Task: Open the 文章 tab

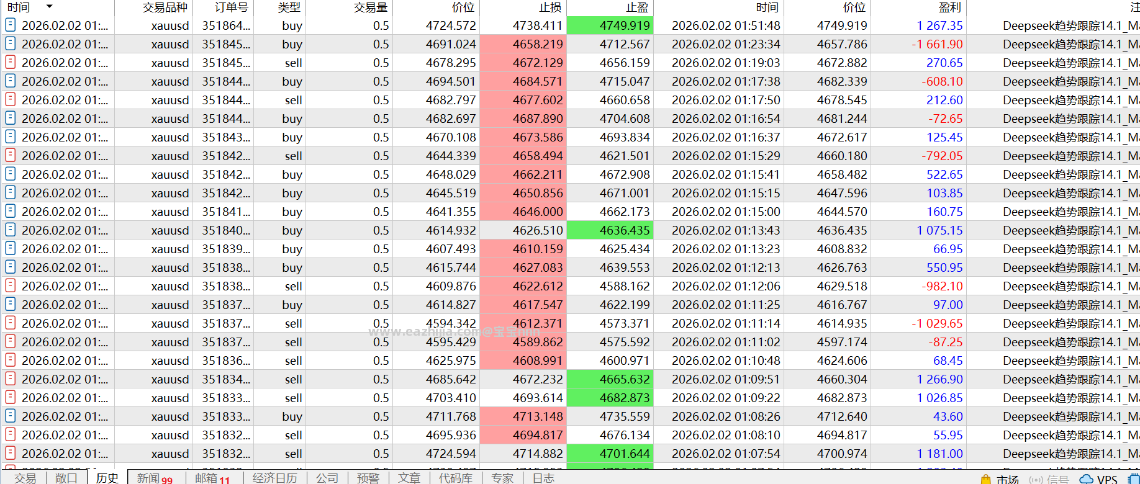Action: pyautogui.click(x=409, y=477)
